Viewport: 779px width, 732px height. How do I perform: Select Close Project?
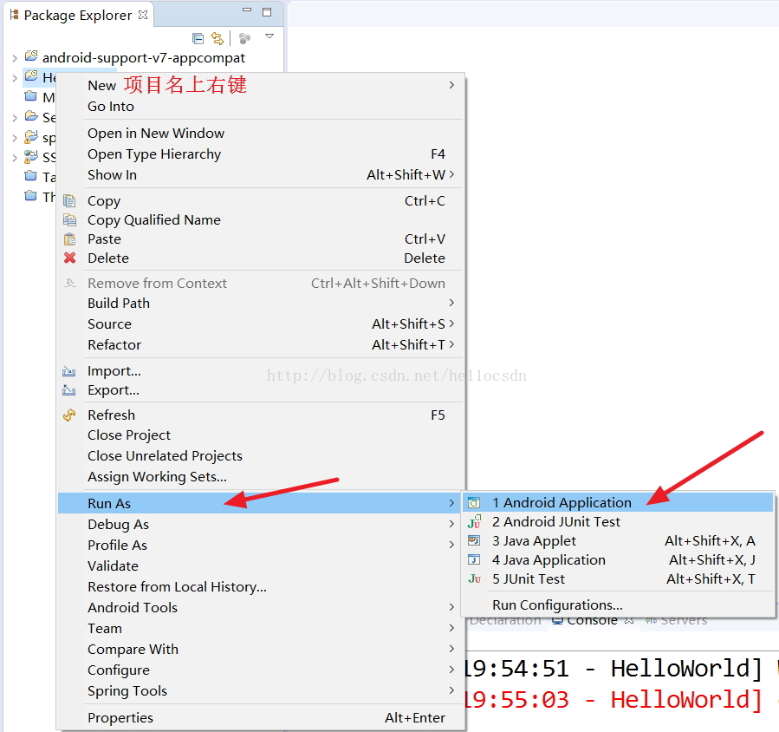click(x=261, y=435)
